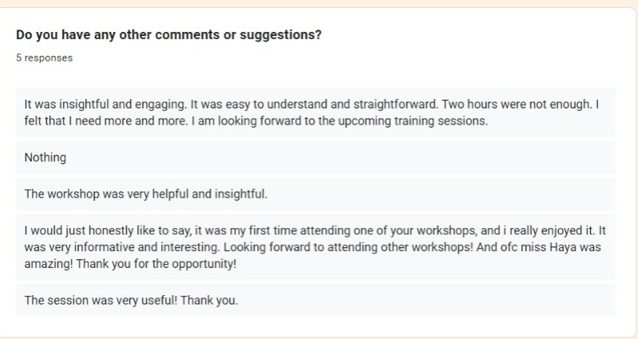Select the response beginning 'It was insightful and engaging'

coord(315,112)
